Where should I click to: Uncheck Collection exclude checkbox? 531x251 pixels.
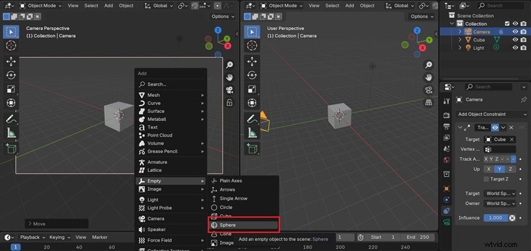(x=507, y=24)
